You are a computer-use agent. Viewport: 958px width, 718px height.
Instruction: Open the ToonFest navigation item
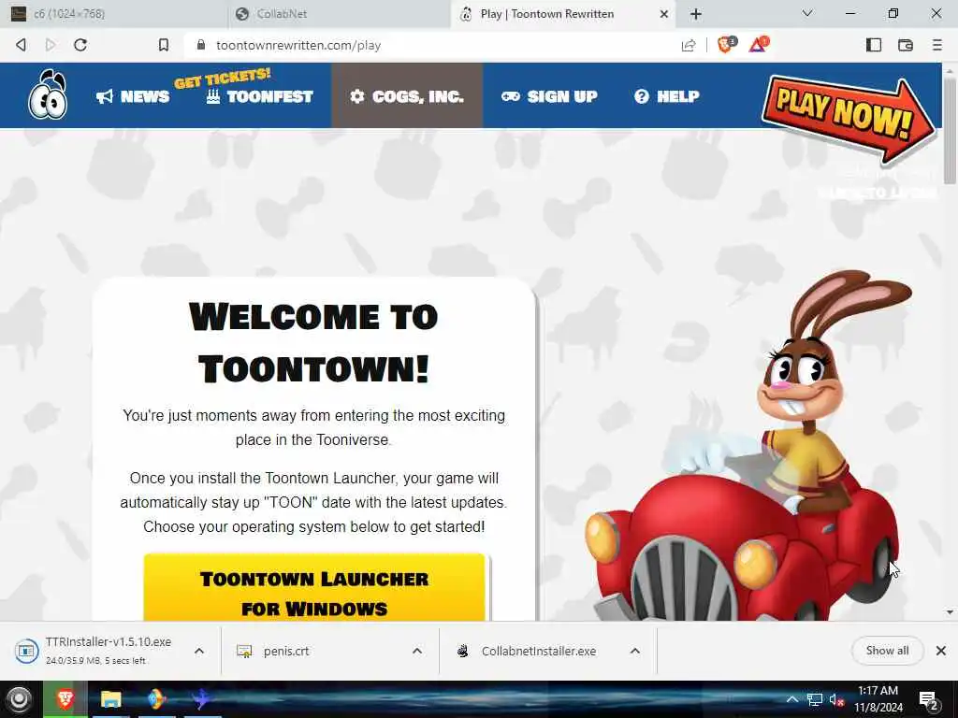pos(260,96)
